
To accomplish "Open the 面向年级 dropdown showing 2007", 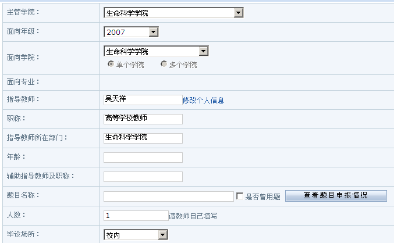I will point(131,32).
